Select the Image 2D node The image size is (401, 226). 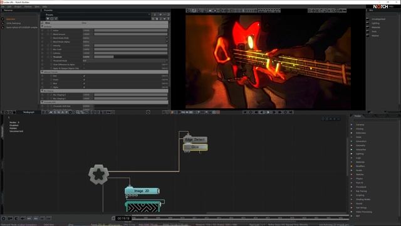pos(142,191)
